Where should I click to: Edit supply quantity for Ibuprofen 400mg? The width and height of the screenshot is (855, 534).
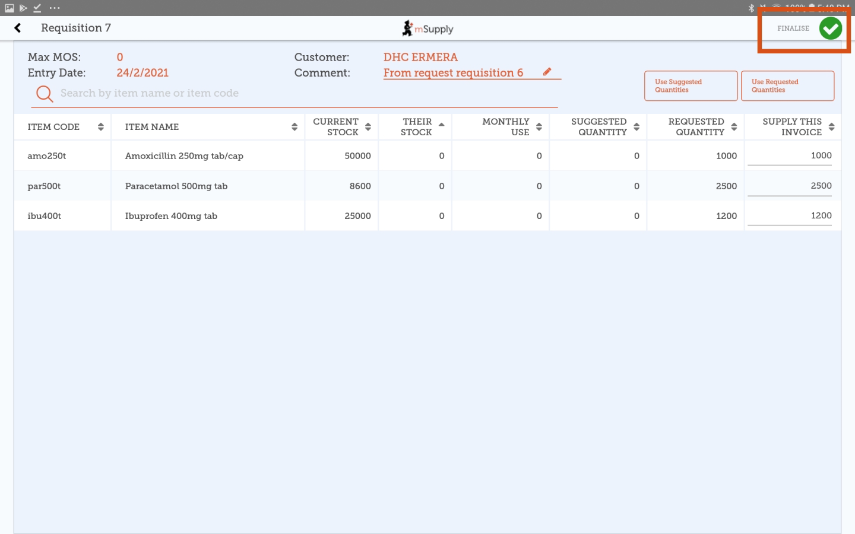click(790, 216)
